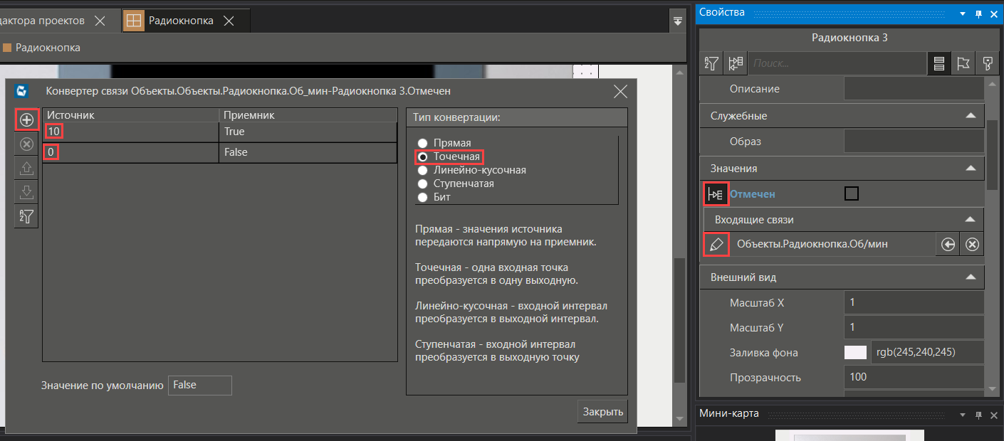Image resolution: width=1004 pixels, height=441 pixels.
Task: Remove the incoming link with X icon
Action: (x=972, y=245)
